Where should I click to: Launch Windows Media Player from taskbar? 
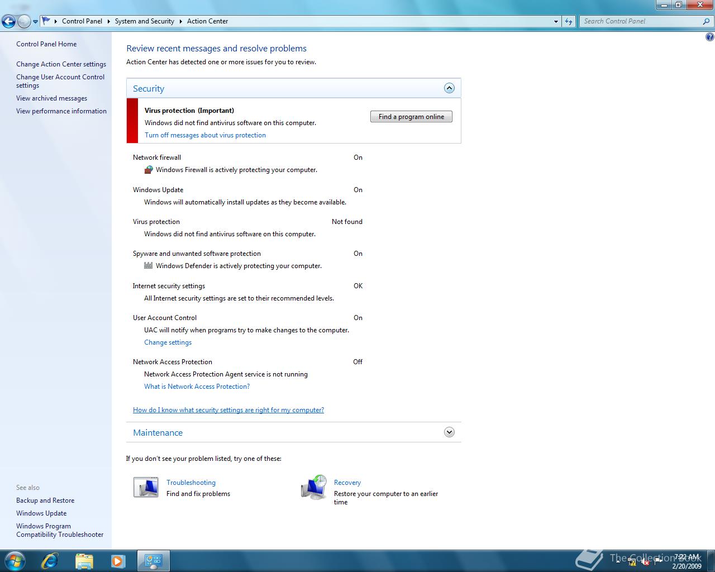(x=118, y=561)
